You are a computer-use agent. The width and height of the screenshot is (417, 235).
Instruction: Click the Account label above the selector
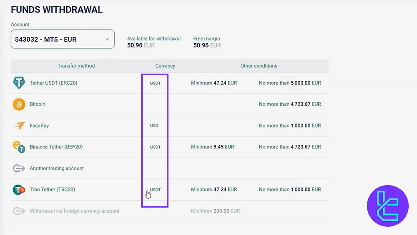[x=20, y=25]
